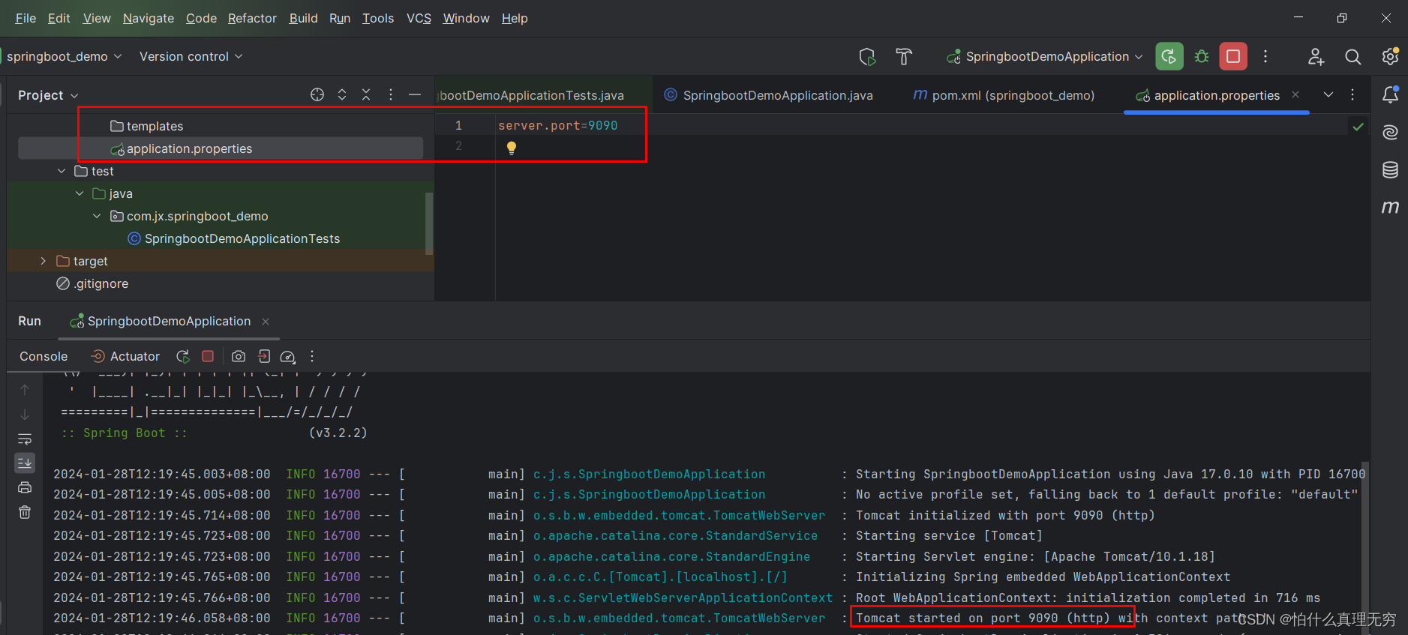Open the AI Assistant spiral tool window
Image resolution: width=1408 pixels, height=635 pixels.
coord(1390,133)
